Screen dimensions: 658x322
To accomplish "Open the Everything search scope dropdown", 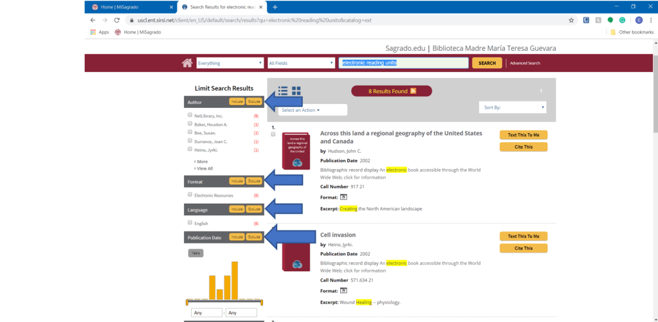I will (x=230, y=63).
